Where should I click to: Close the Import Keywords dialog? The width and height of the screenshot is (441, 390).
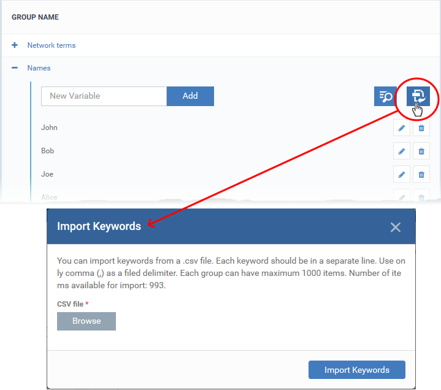[396, 227]
